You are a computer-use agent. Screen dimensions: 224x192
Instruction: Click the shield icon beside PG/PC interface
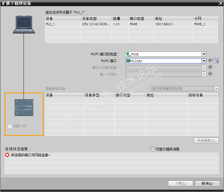210,61
